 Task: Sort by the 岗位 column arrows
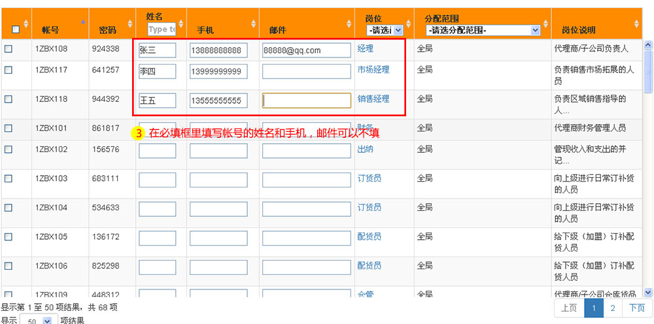408,24
